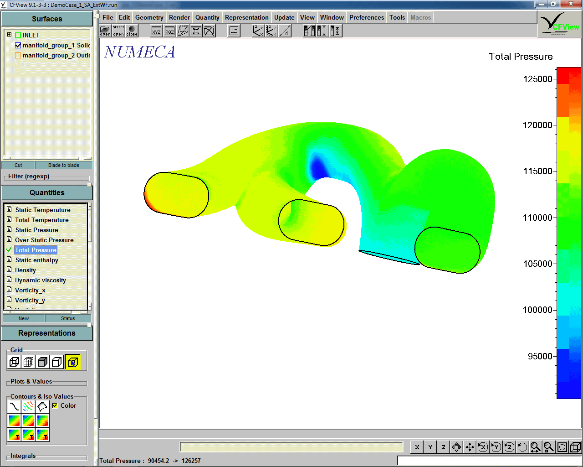Select the RθZ cylindrical coordinates icon
The height and width of the screenshot is (467, 583).
169,31
